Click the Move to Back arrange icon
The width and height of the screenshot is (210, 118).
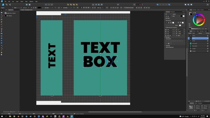[68, 5]
